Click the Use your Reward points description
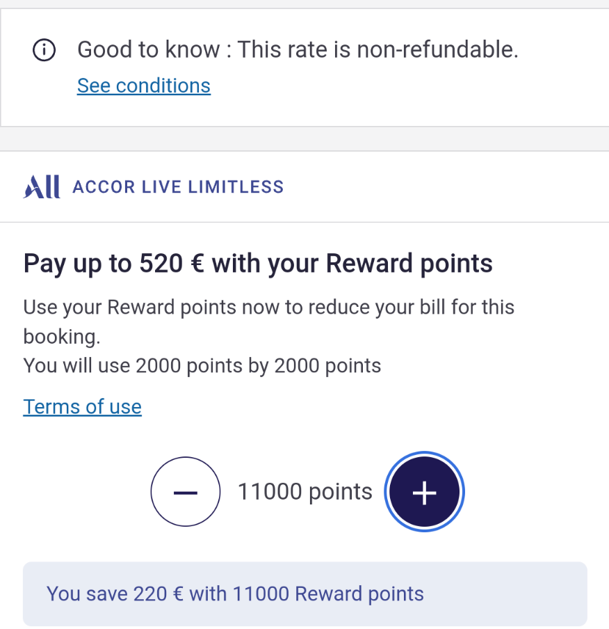 tap(268, 321)
